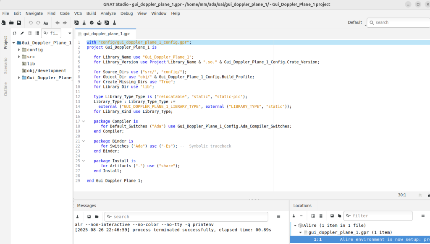Screen dimensions: 430x244
Task: Save the current file from main toolbar
Action: click(19, 23)
